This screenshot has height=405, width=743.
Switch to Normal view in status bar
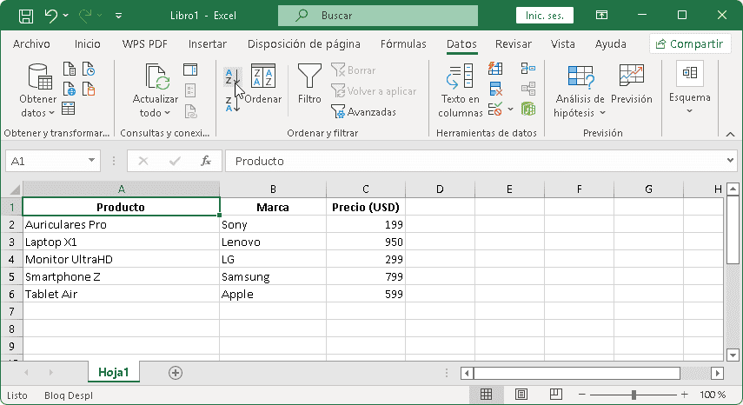(x=487, y=395)
